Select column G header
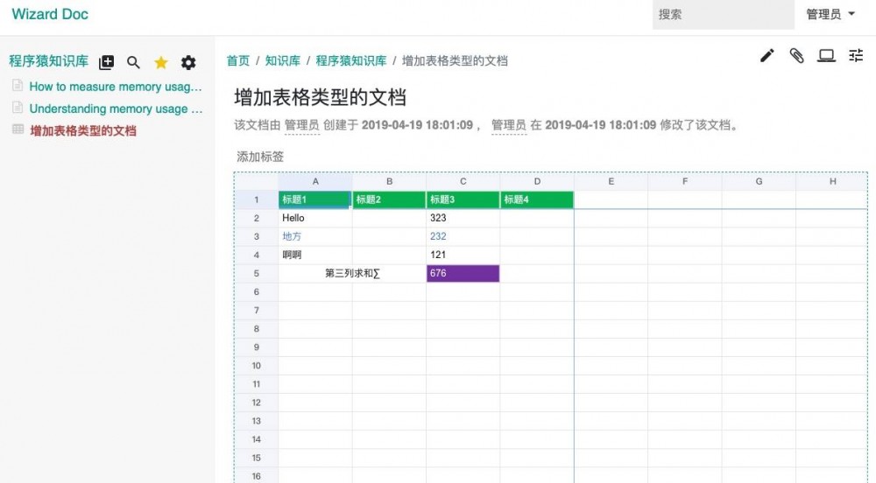The image size is (876, 483). coord(759,181)
